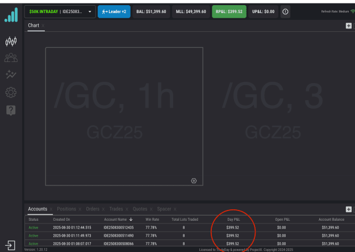This screenshot has height=252, width=355.
Task: Add a panel with the upper plus icon
Action: coord(349,26)
